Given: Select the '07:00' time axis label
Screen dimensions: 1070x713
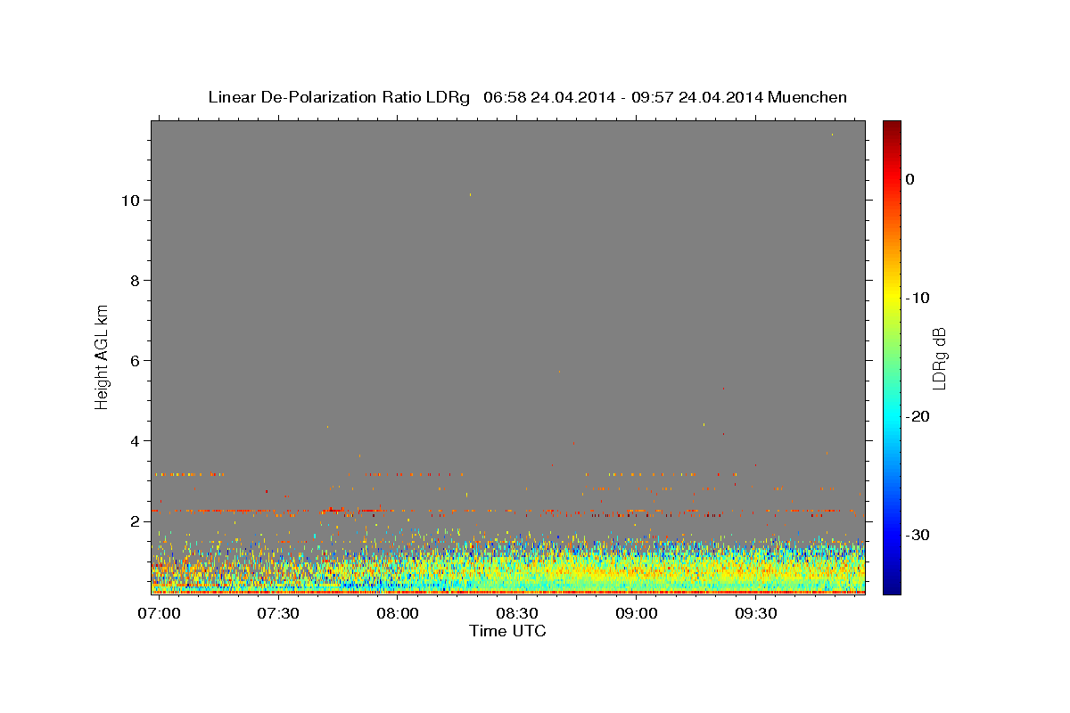Looking at the screenshot, I should point(159,613).
